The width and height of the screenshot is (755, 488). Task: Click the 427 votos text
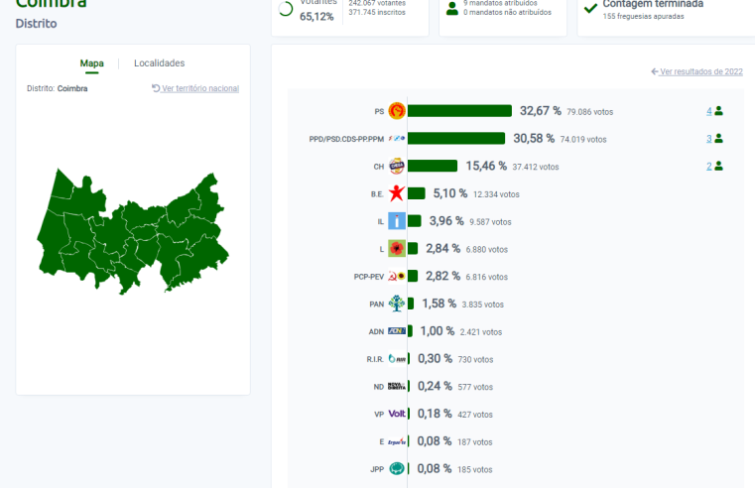tap(475, 415)
